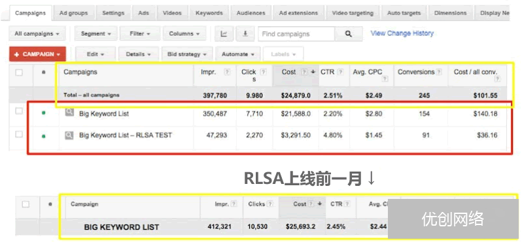This screenshot has height=242, width=522.
Task: Open the Bid strategy dropdown
Action: point(187,54)
